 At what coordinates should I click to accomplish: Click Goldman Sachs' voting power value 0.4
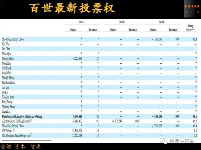(x=195, y=136)
